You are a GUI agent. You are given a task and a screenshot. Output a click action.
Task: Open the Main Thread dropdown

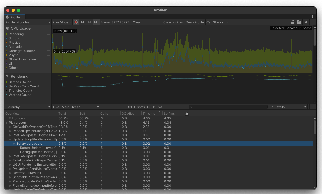click(x=80, y=107)
